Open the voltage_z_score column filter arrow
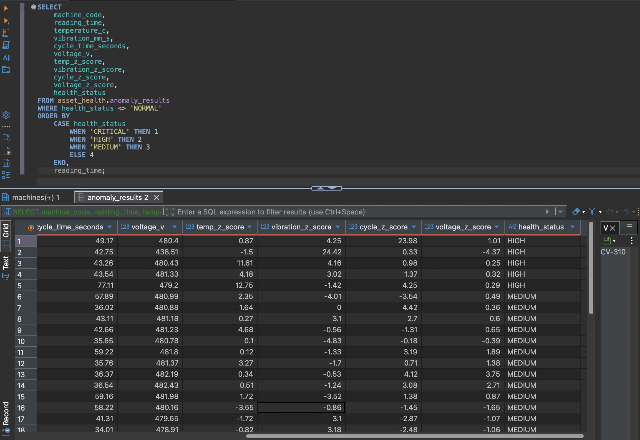Viewport: 640px width, 440px height. (x=496, y=227)
